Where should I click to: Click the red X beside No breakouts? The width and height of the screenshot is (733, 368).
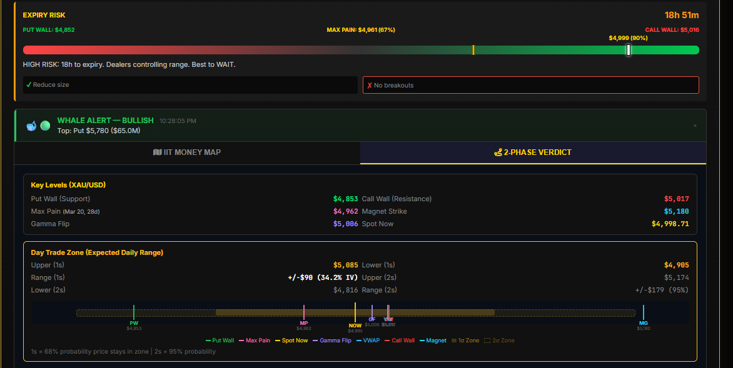(x=370, y=86)
